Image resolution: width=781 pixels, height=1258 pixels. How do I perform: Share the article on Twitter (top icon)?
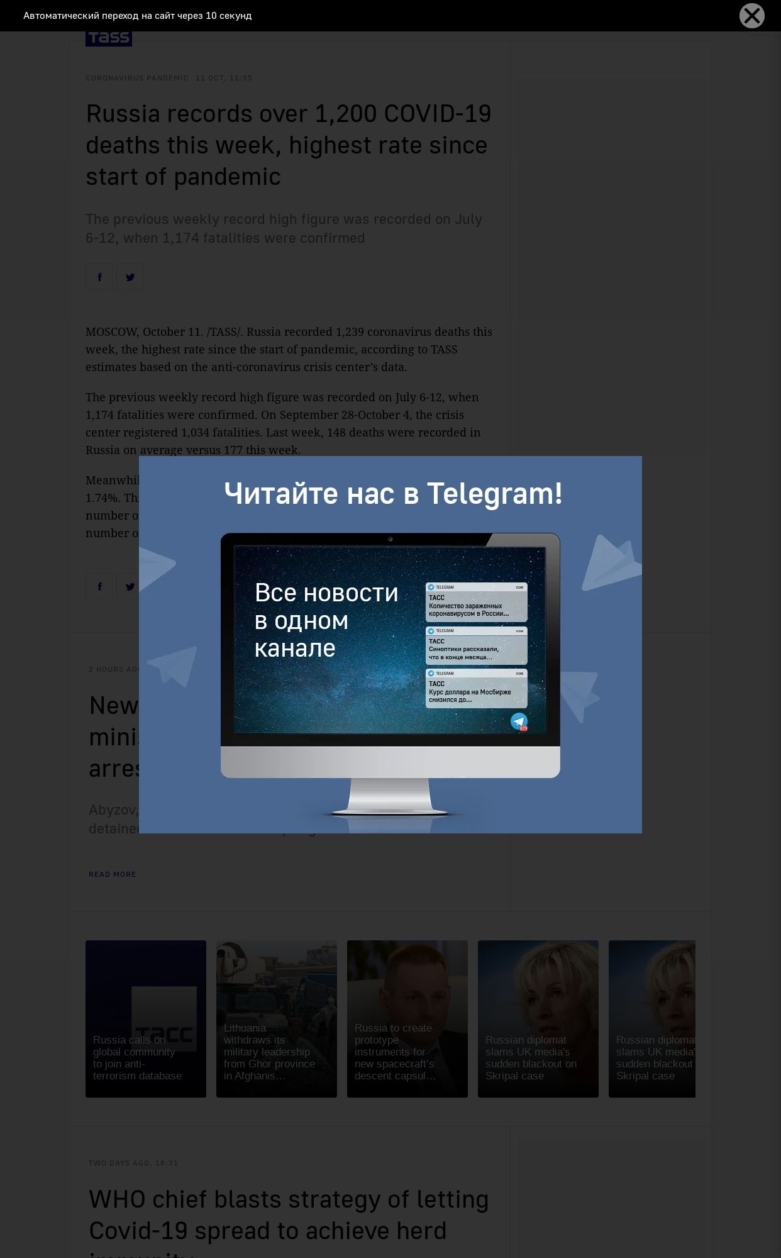click(130, 277)
